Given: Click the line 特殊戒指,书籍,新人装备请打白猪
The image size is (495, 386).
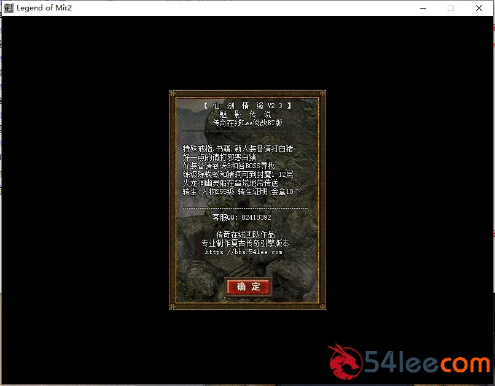Looking at the screenshot, I should (x=238, y=149).
